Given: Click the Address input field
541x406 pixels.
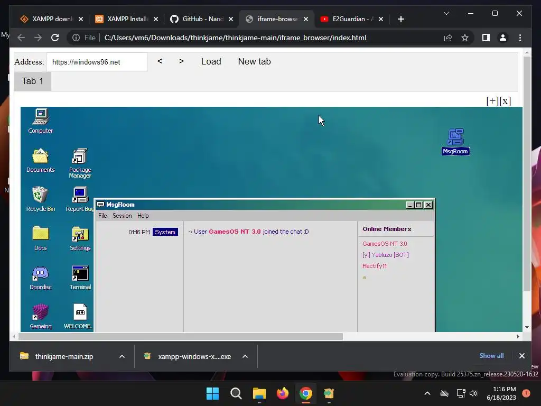Looking at the screenshot, I should [x=97, y=62].
